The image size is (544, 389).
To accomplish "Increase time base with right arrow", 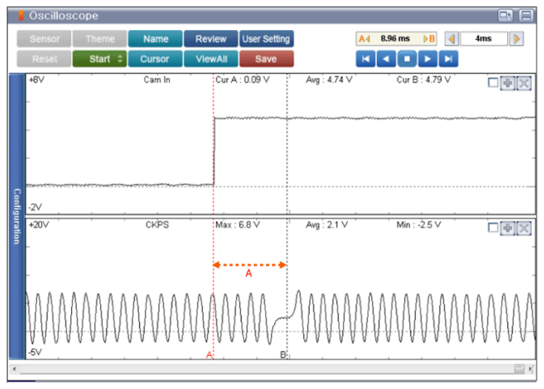I will point(516,39).
